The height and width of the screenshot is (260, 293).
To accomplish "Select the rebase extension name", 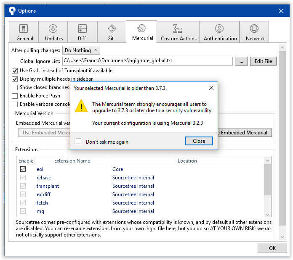I will tap(44, 178).
